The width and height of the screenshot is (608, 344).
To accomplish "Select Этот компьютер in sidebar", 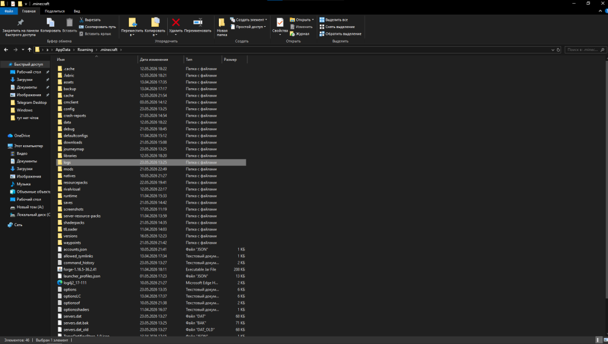I will 29,146.
